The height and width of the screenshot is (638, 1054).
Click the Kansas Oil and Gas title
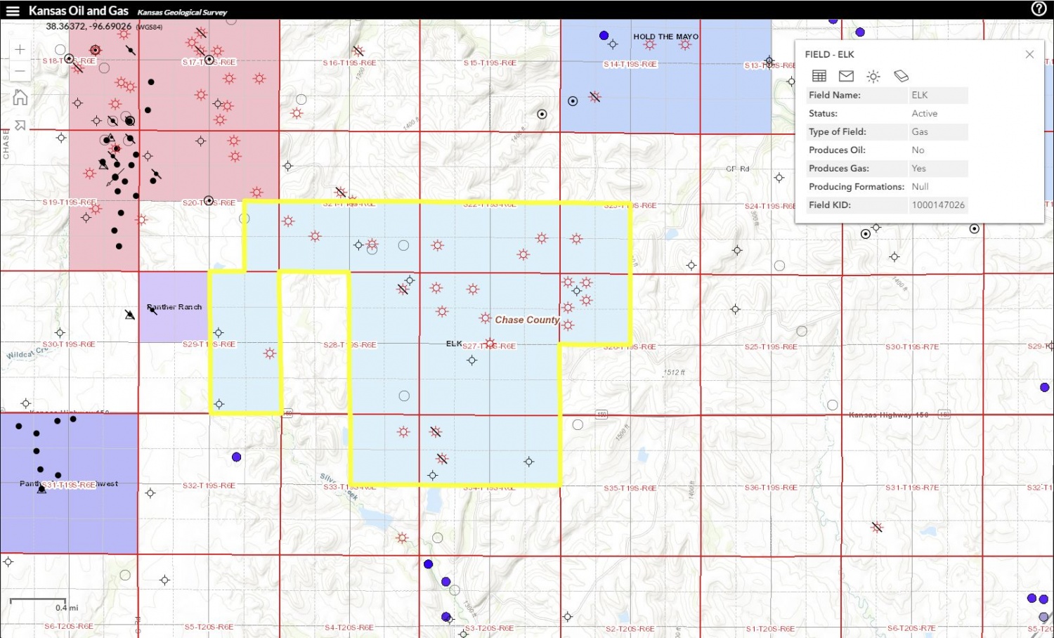78,11
